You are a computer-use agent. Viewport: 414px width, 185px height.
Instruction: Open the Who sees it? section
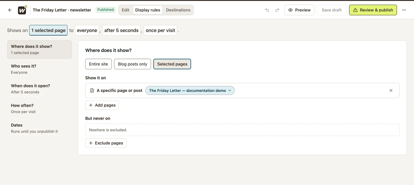[x=39, y=69]
